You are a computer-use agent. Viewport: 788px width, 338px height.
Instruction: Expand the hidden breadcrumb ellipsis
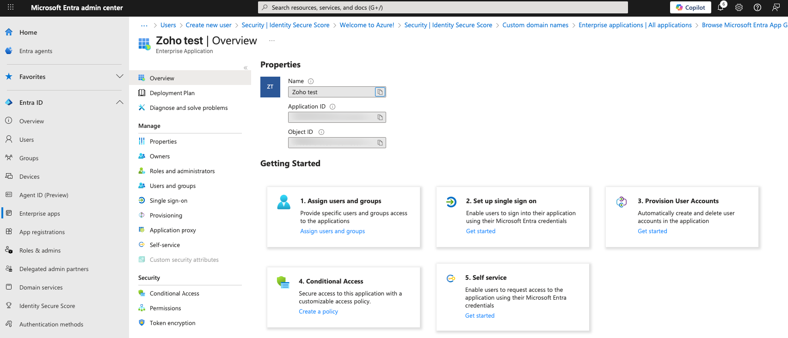click(x=144, y=25)
